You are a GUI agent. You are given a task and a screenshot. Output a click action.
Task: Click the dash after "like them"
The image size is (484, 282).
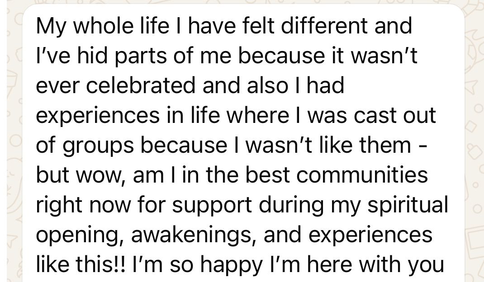424,146
